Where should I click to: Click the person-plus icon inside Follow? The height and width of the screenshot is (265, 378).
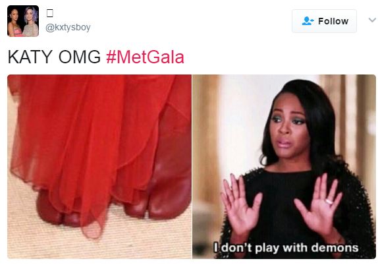(x=308, y=21)
